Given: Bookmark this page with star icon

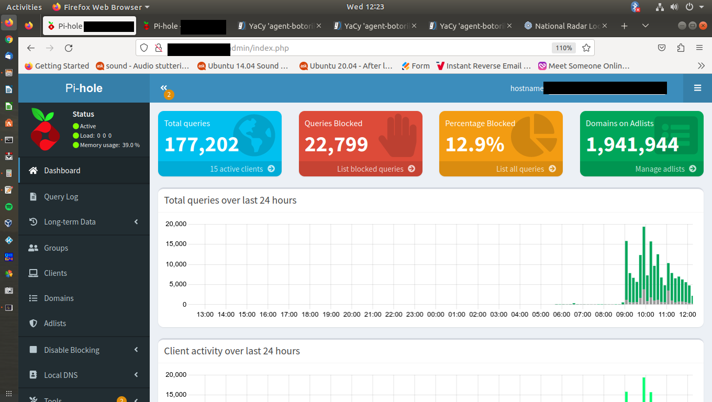Looking at the screenshot, I should (586, 48).
